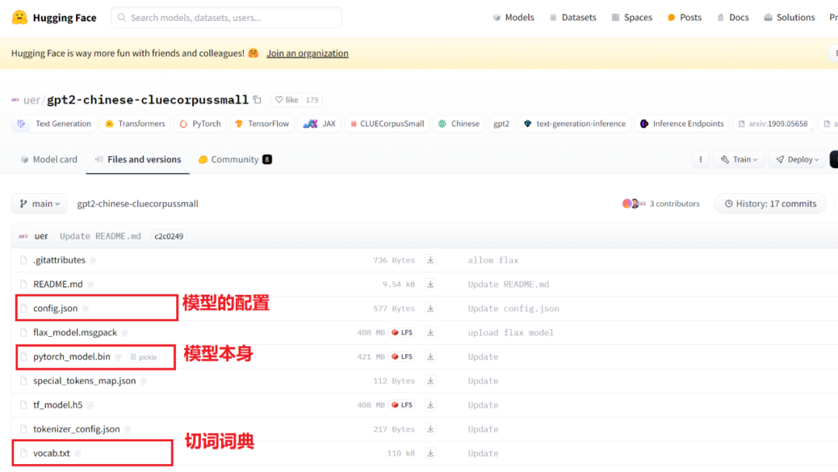Download README.md with its download icon

coord(430,284)
